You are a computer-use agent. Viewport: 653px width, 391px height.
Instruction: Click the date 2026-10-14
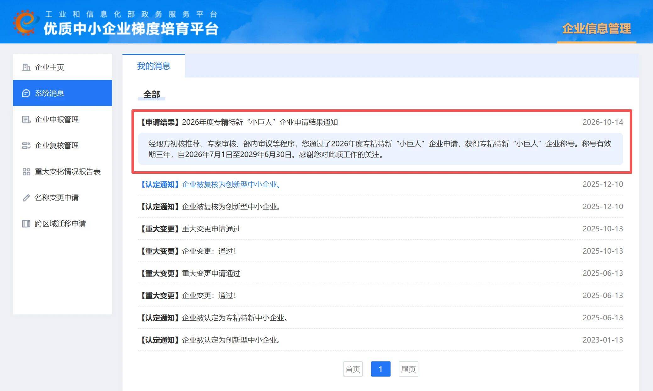[x=603, y=122]
